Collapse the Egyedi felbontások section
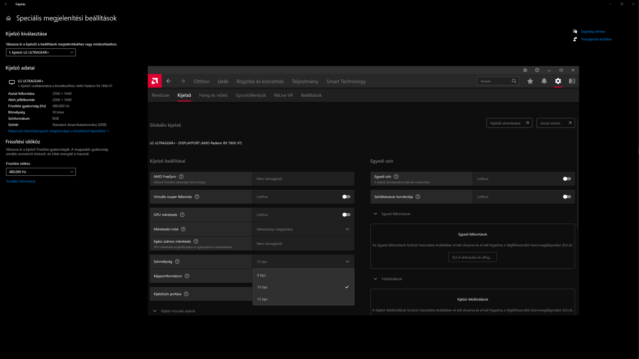The image size is (639, 359). pos(375,214)
